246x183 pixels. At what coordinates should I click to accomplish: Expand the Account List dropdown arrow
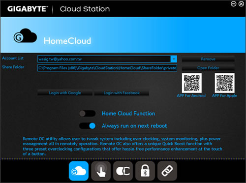point(174,59)
